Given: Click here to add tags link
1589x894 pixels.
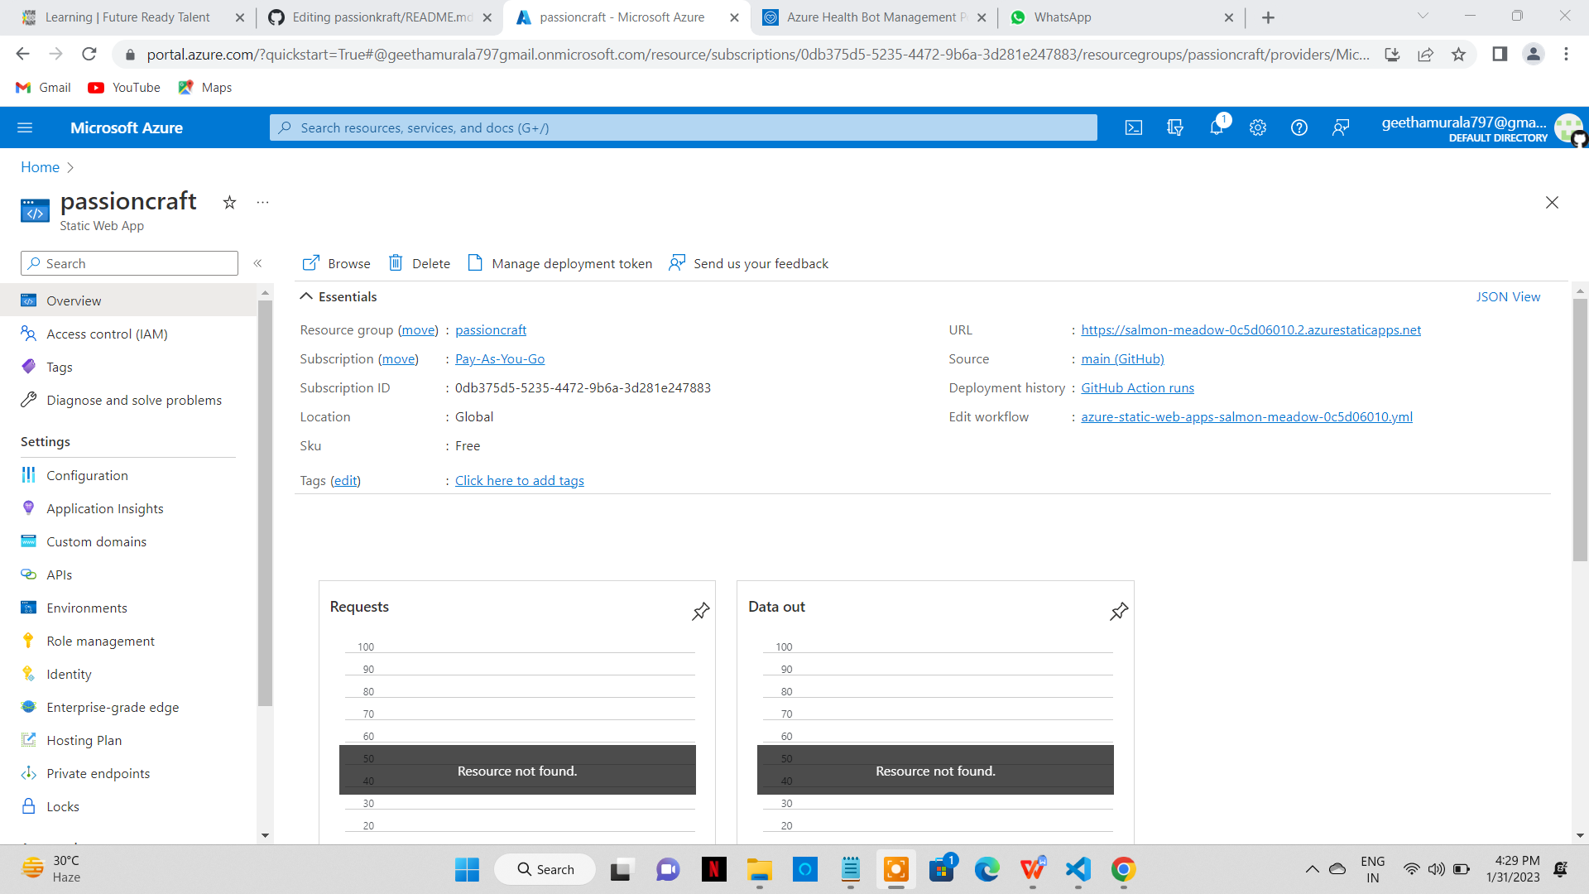Looking at the screenshot, I should tap(519, 480).
